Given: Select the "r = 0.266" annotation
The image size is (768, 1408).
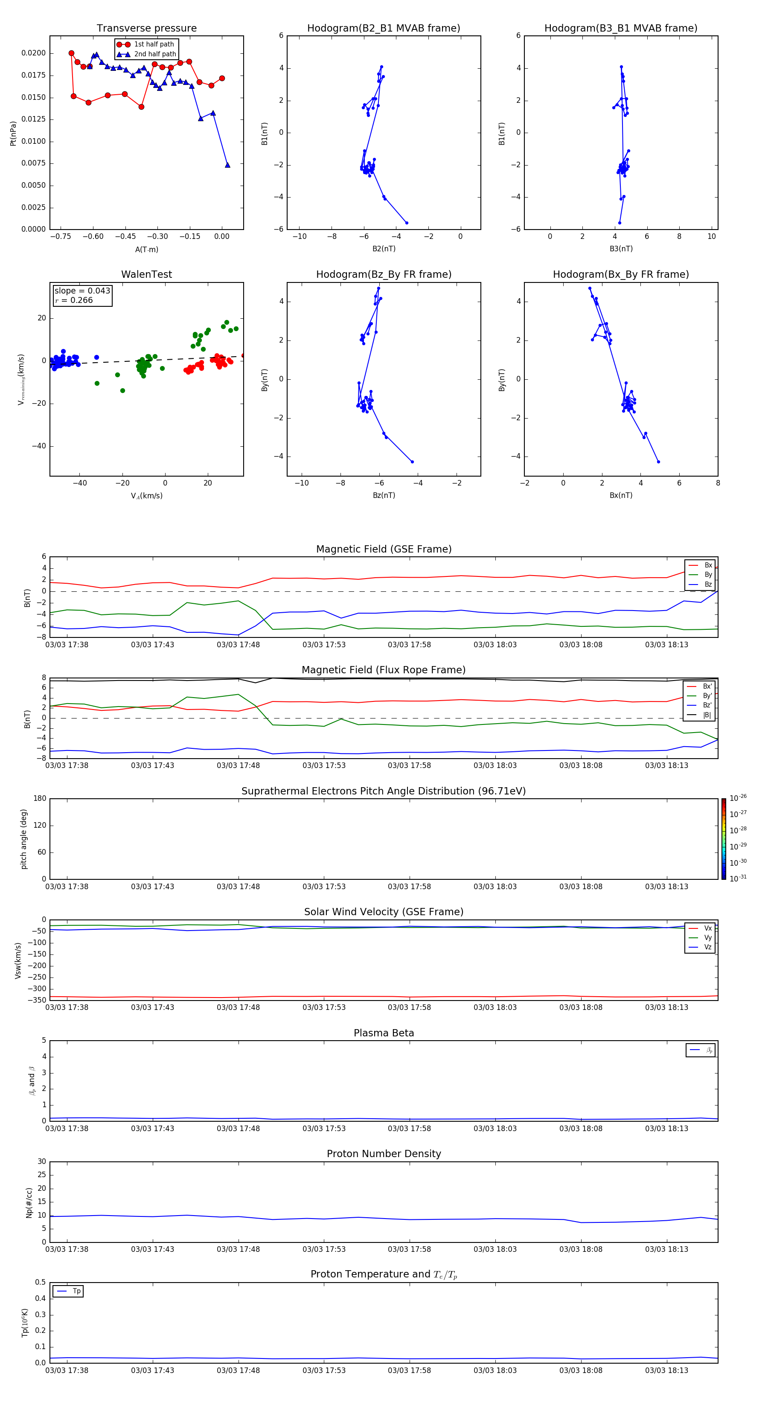Looking at the screenshot, I should [74, 300].
